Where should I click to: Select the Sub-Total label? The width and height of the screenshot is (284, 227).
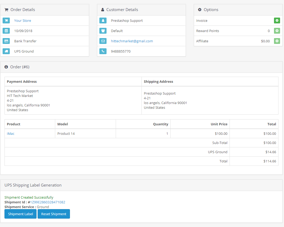coord(220,143)
